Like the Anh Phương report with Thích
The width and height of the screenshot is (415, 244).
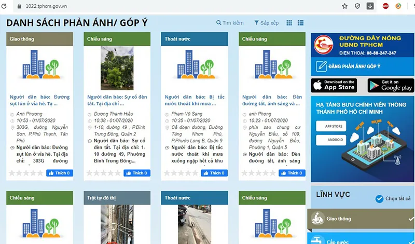click(60, 173)
